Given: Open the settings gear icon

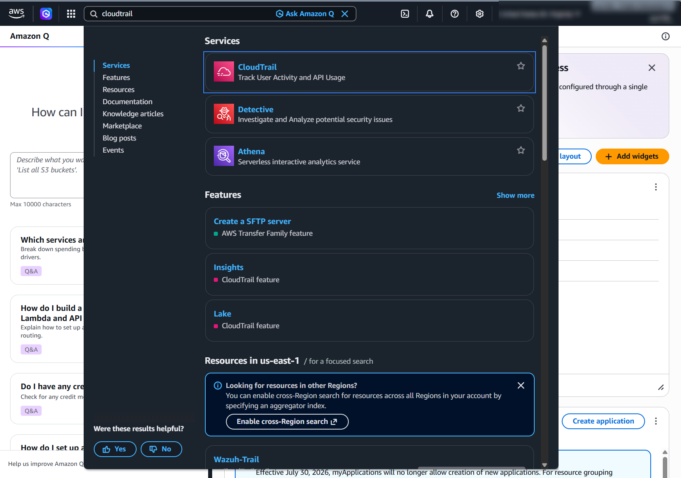Looking at the screenshot, I should [480, 14].
